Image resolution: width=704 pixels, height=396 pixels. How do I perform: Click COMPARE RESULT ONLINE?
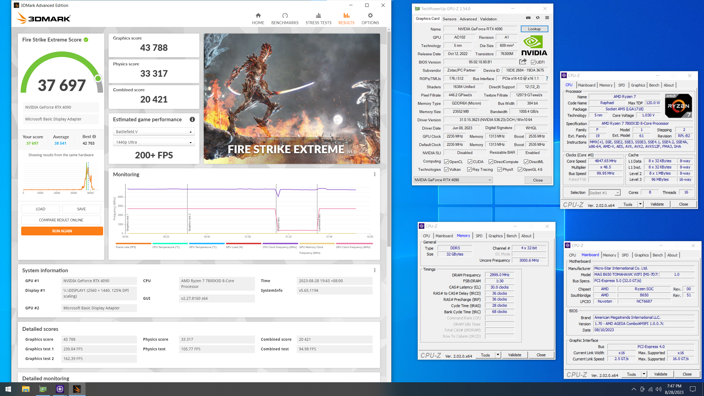tap(61, 220)
